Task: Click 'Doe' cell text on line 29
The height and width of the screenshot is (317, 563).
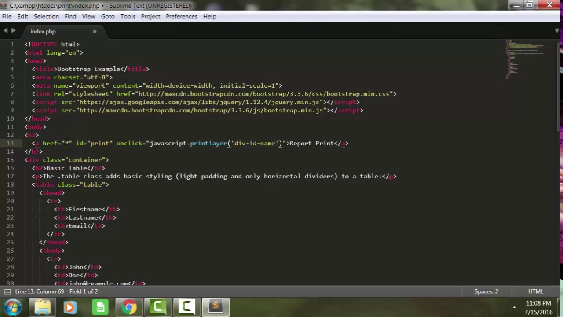Action: [74, 276]
